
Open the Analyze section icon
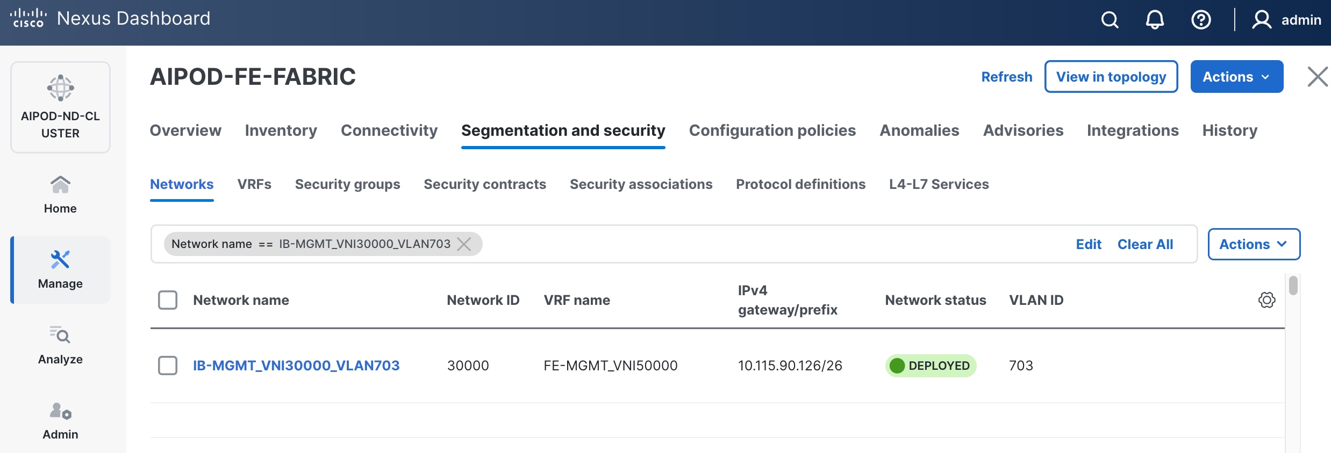pyautogui.click(x=60, y=335)
